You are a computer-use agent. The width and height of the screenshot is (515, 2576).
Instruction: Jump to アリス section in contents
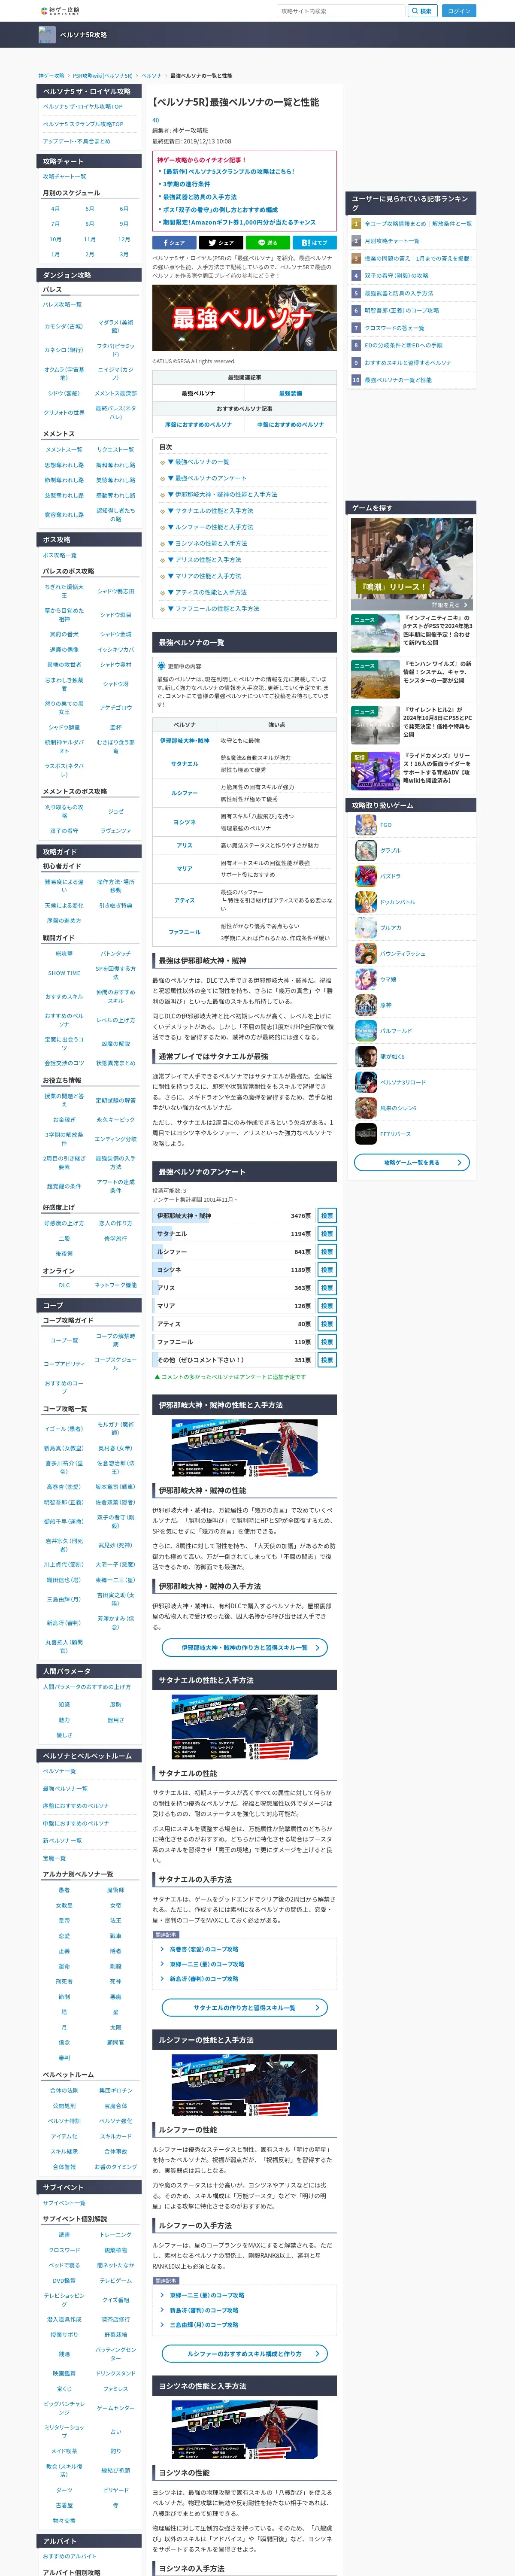pyautogui.click(x=205, y=559)
